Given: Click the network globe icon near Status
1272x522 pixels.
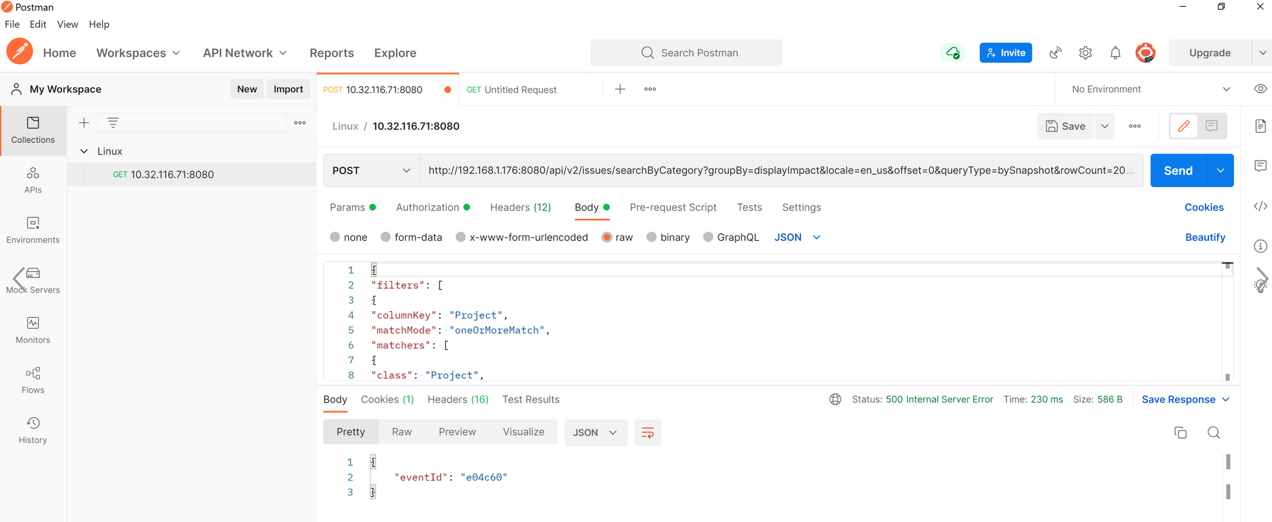Looking at the screenshot, I should coord(835,399).
